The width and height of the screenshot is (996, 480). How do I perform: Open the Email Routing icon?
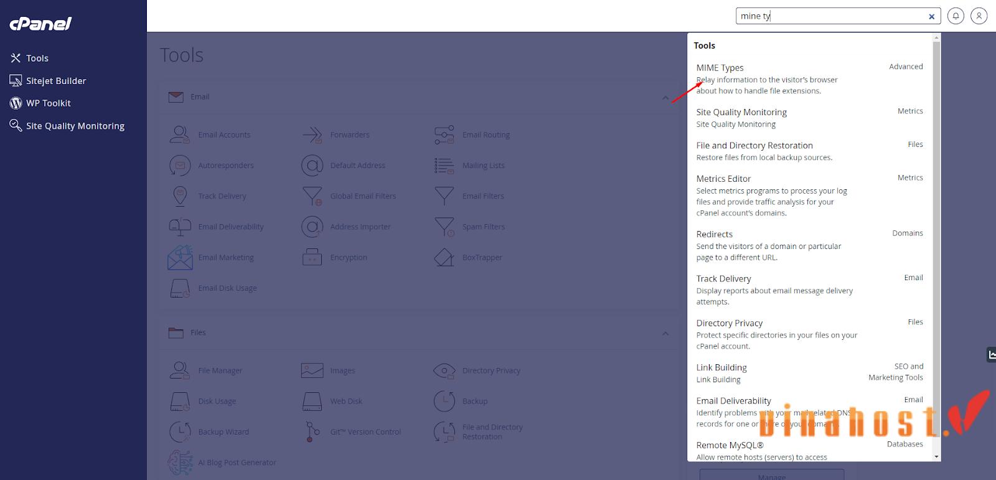[x=444, y=134]
